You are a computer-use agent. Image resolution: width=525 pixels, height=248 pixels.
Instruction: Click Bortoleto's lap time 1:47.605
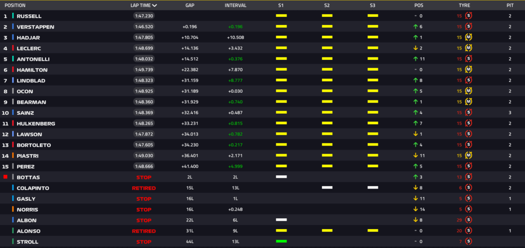tap(144, 144)
